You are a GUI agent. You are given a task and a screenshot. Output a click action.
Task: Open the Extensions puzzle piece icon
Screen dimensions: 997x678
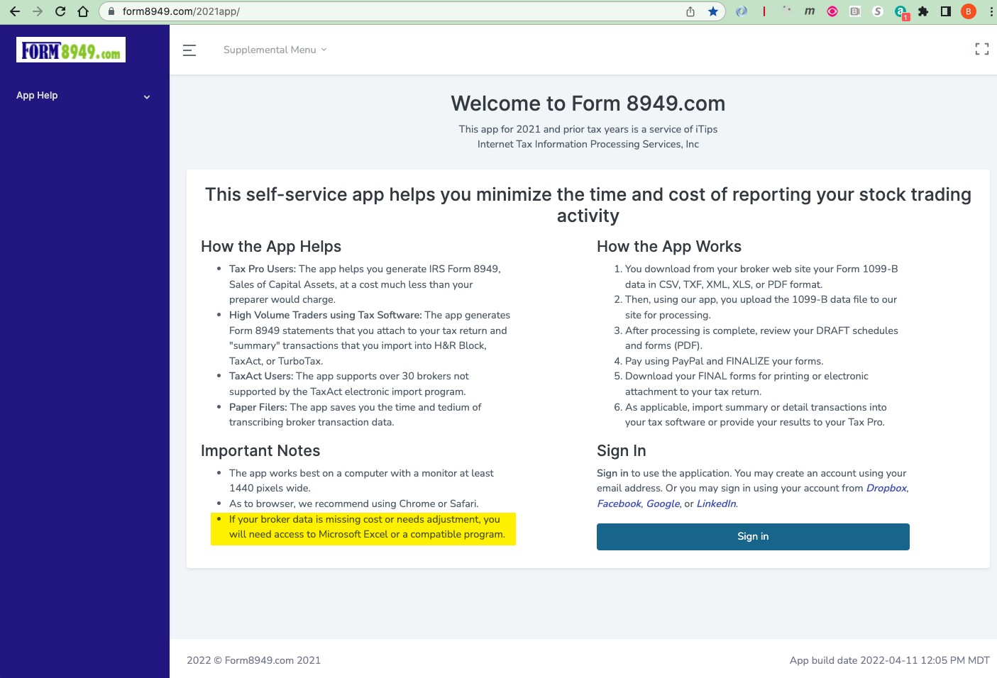923,11
